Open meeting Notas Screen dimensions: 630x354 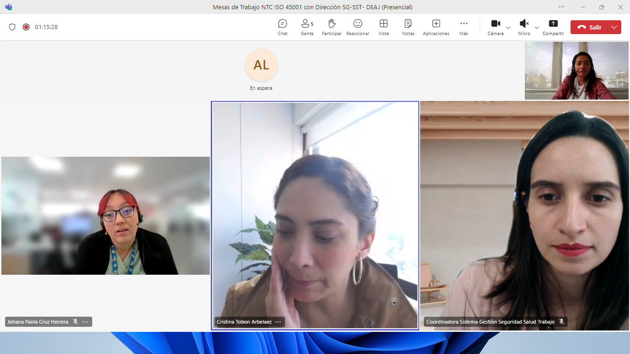click(408, 27)
